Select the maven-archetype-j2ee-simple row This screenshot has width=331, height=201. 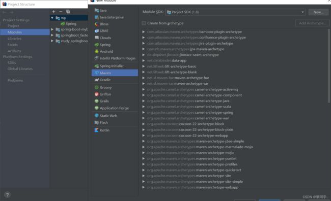[196, 141]
